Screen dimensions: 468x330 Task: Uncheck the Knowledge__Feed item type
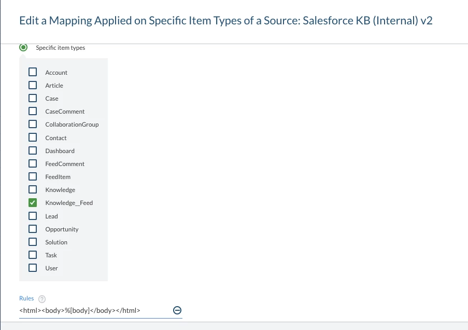coord(33,202)
